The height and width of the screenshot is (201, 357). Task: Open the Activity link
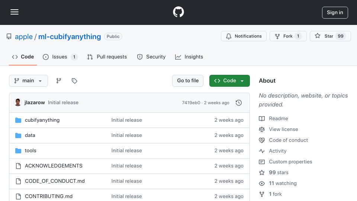click(277, 151)
